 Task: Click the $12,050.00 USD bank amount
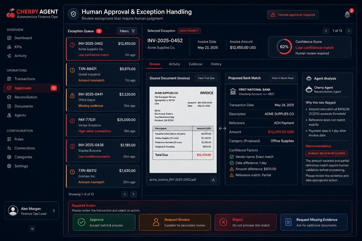[x=281, y=132]
